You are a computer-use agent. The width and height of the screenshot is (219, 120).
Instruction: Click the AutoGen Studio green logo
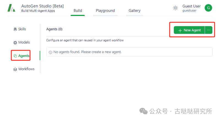coord(11,8)
